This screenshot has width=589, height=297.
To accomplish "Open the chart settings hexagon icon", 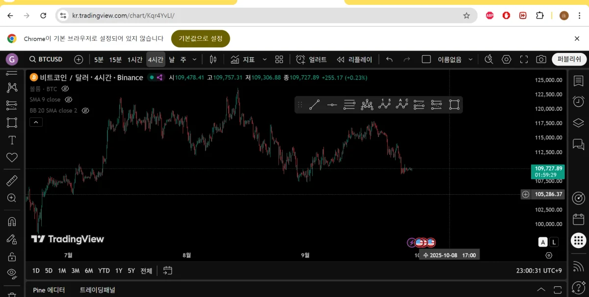I will (x=507, y=59).
